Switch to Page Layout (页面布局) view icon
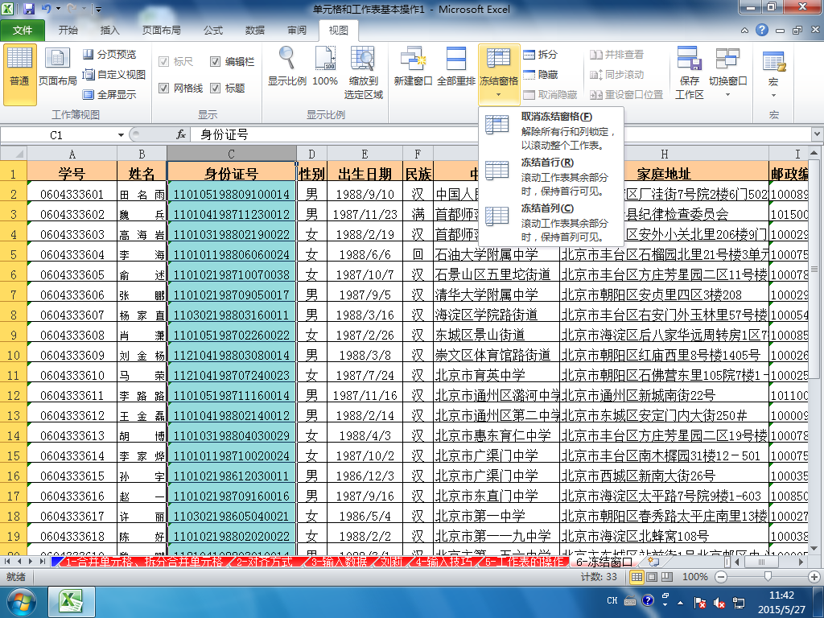 tap(57, 68)
